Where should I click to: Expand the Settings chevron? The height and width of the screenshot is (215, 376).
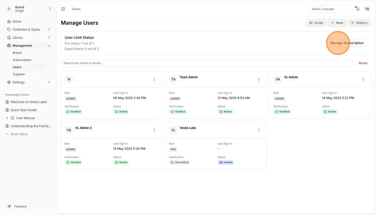(x=49, y=82)
